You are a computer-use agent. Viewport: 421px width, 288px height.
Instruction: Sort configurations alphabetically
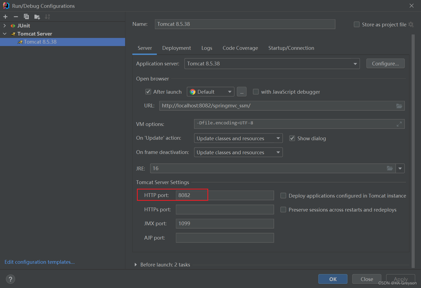pos(47,17)
